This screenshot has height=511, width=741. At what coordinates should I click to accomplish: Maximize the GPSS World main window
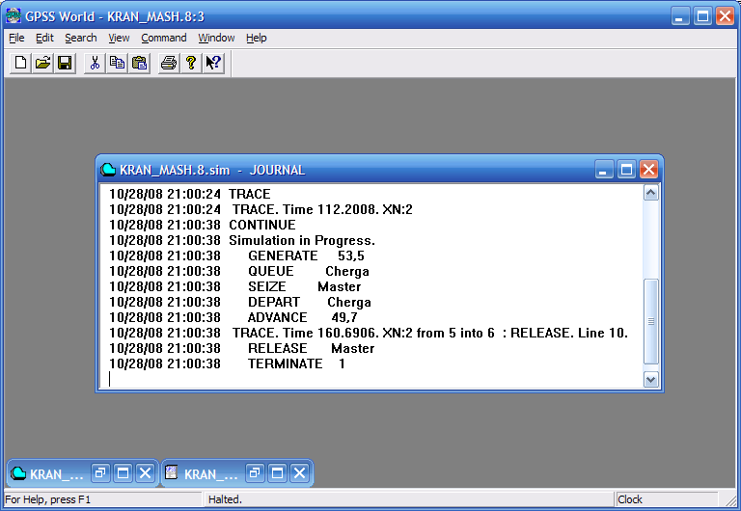(702, 16)
